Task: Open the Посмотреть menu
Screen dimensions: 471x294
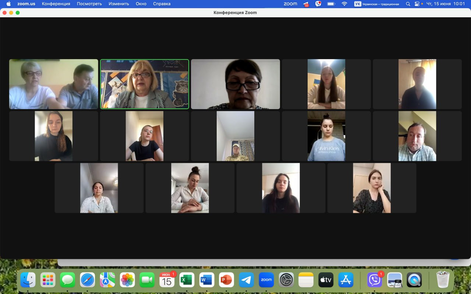Action: click(x=89, y=4)
